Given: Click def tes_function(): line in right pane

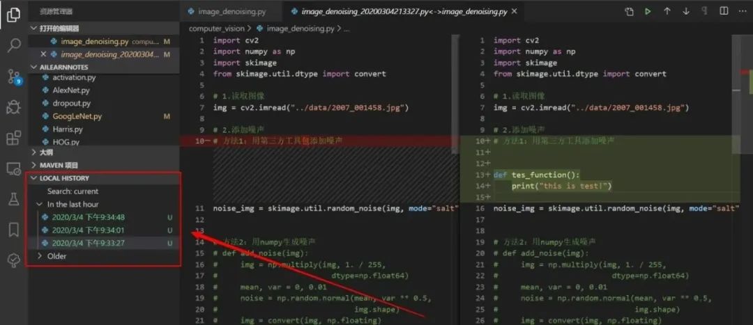Looking at the screenshot, I should [537, 175].
